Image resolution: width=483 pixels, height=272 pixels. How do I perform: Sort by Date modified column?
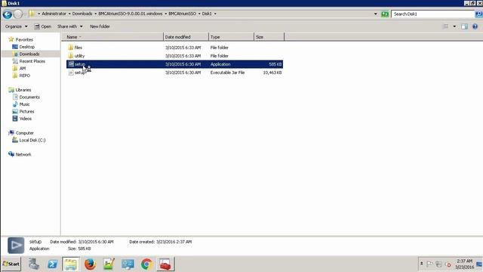pyautogui.click(x=186, y=37)
